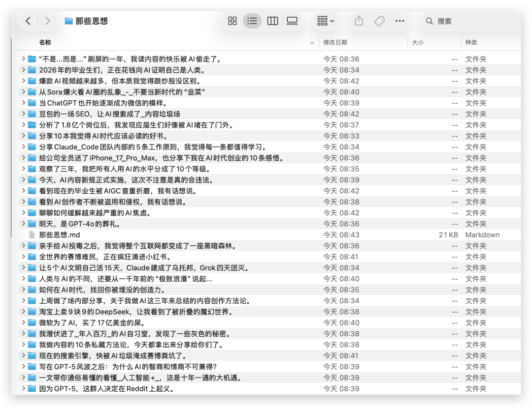Select folder icon of 如何在AI时代，找回你被埋没的创造力
Screen dimensions: 532x406
[32, 290]
